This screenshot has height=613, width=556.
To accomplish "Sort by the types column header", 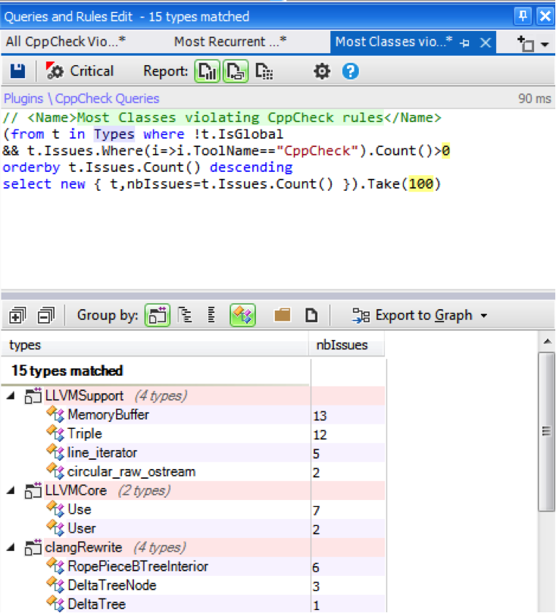I will (x=155, y=345).
